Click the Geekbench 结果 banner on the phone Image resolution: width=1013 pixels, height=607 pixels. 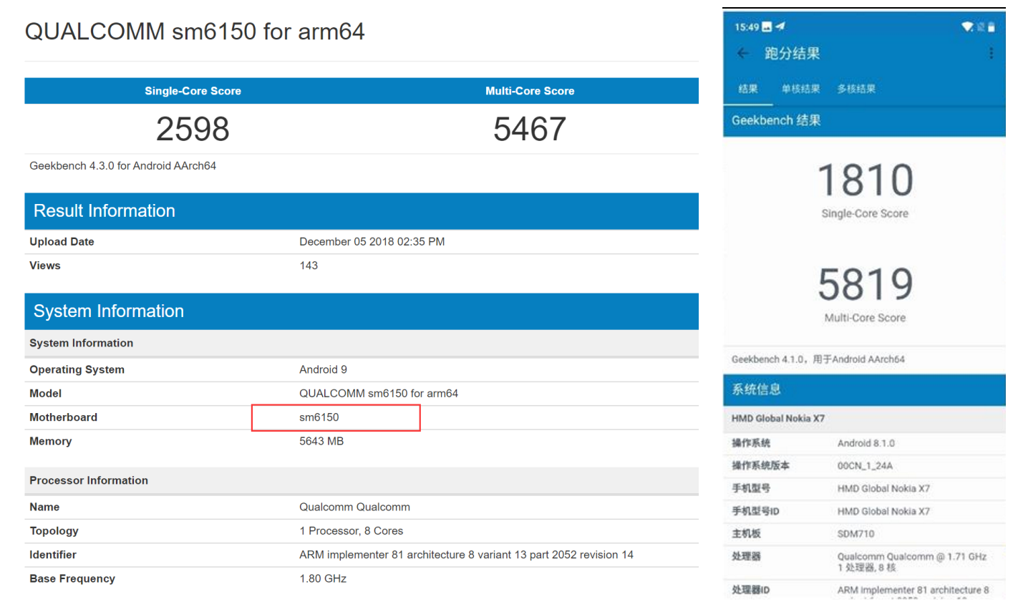pos(864,121)
